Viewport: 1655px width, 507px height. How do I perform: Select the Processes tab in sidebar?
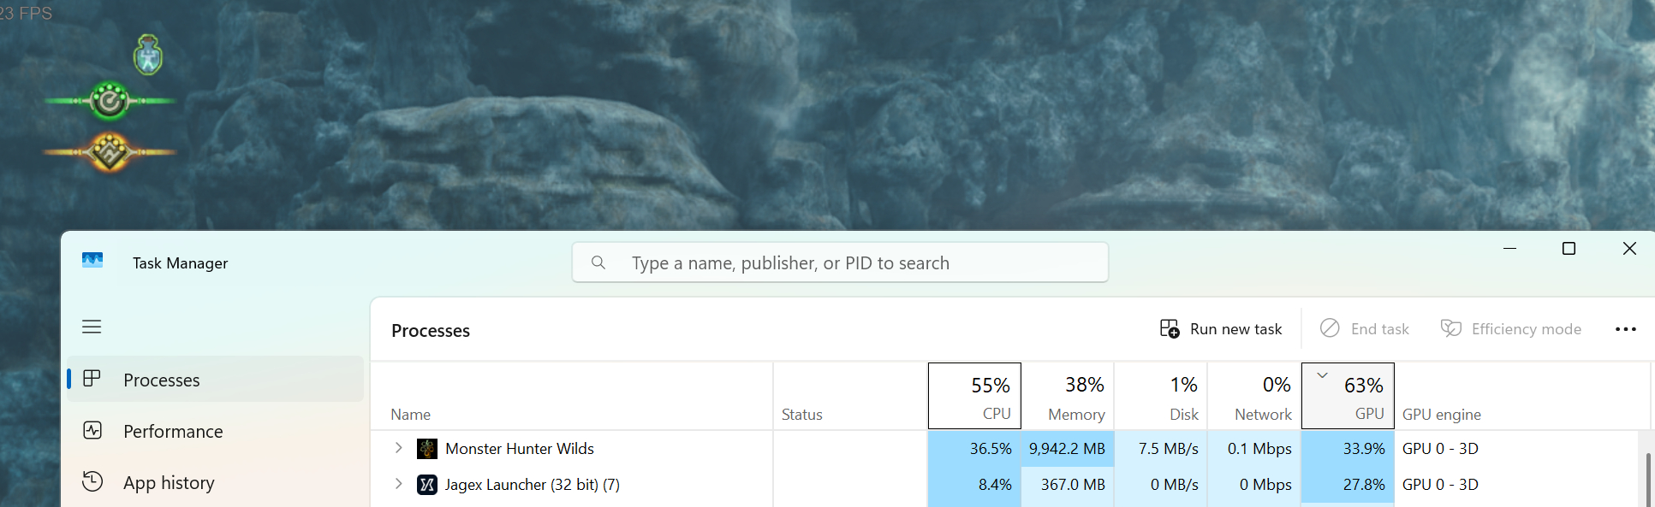point(161,380)
